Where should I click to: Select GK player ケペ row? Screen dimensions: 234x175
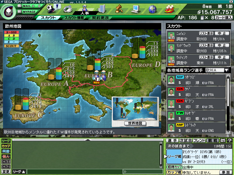[x=196, y=92]
